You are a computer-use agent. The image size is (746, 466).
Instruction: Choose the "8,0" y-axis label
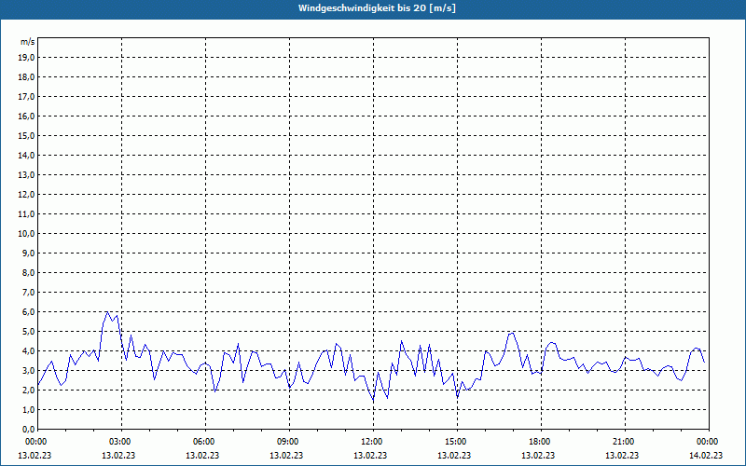tap(28, 272)
